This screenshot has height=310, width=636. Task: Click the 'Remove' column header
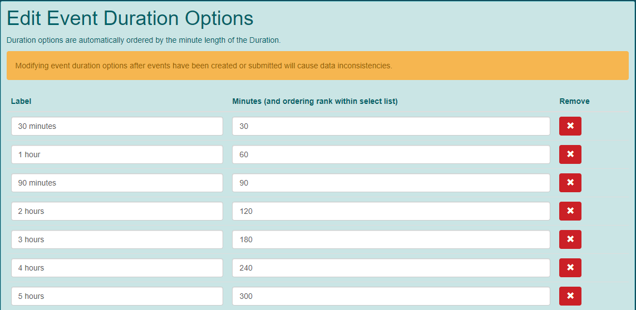tap(574, 101)
